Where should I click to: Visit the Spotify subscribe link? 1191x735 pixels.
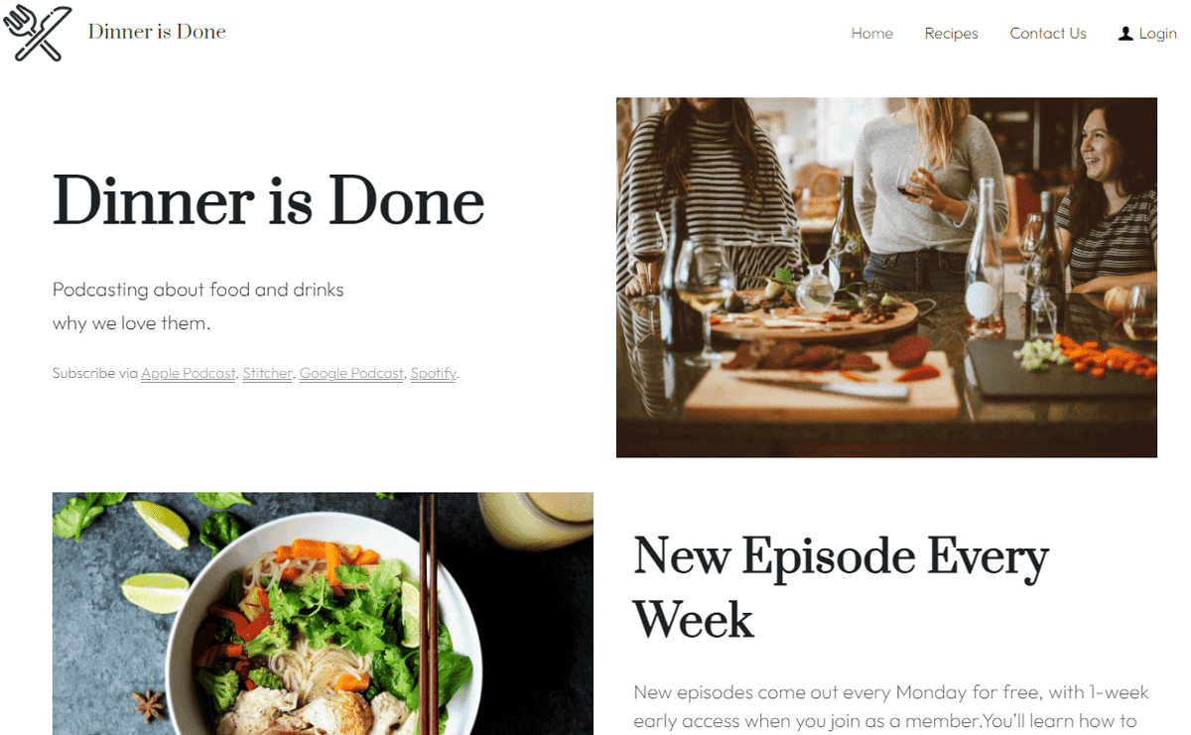(434, 374)
